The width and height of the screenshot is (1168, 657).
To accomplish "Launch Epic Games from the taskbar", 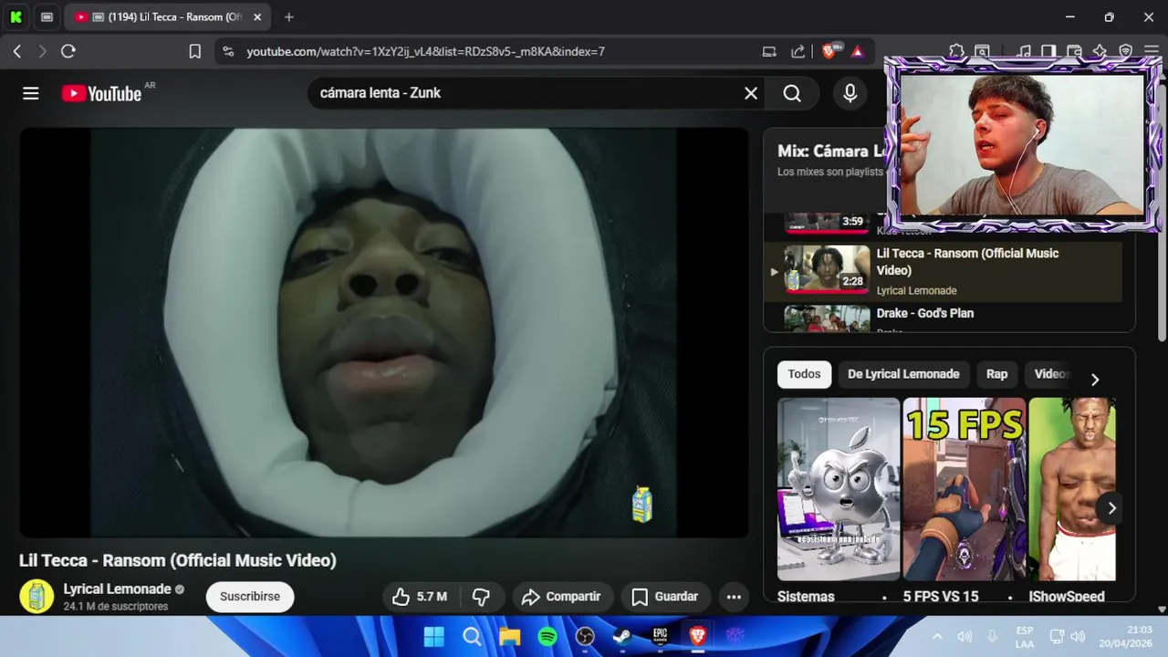I will pyautogui.click(x=660, y=636).
